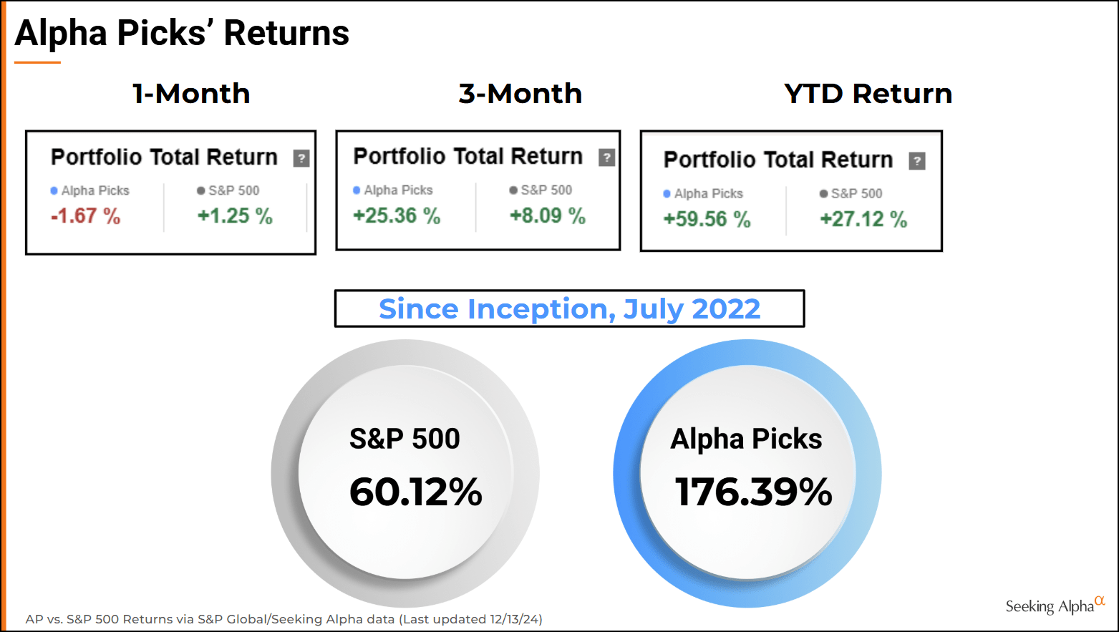Expand the YTD Return panel
The width and height of the screenshot is (1119, 632).
[790, 191]
